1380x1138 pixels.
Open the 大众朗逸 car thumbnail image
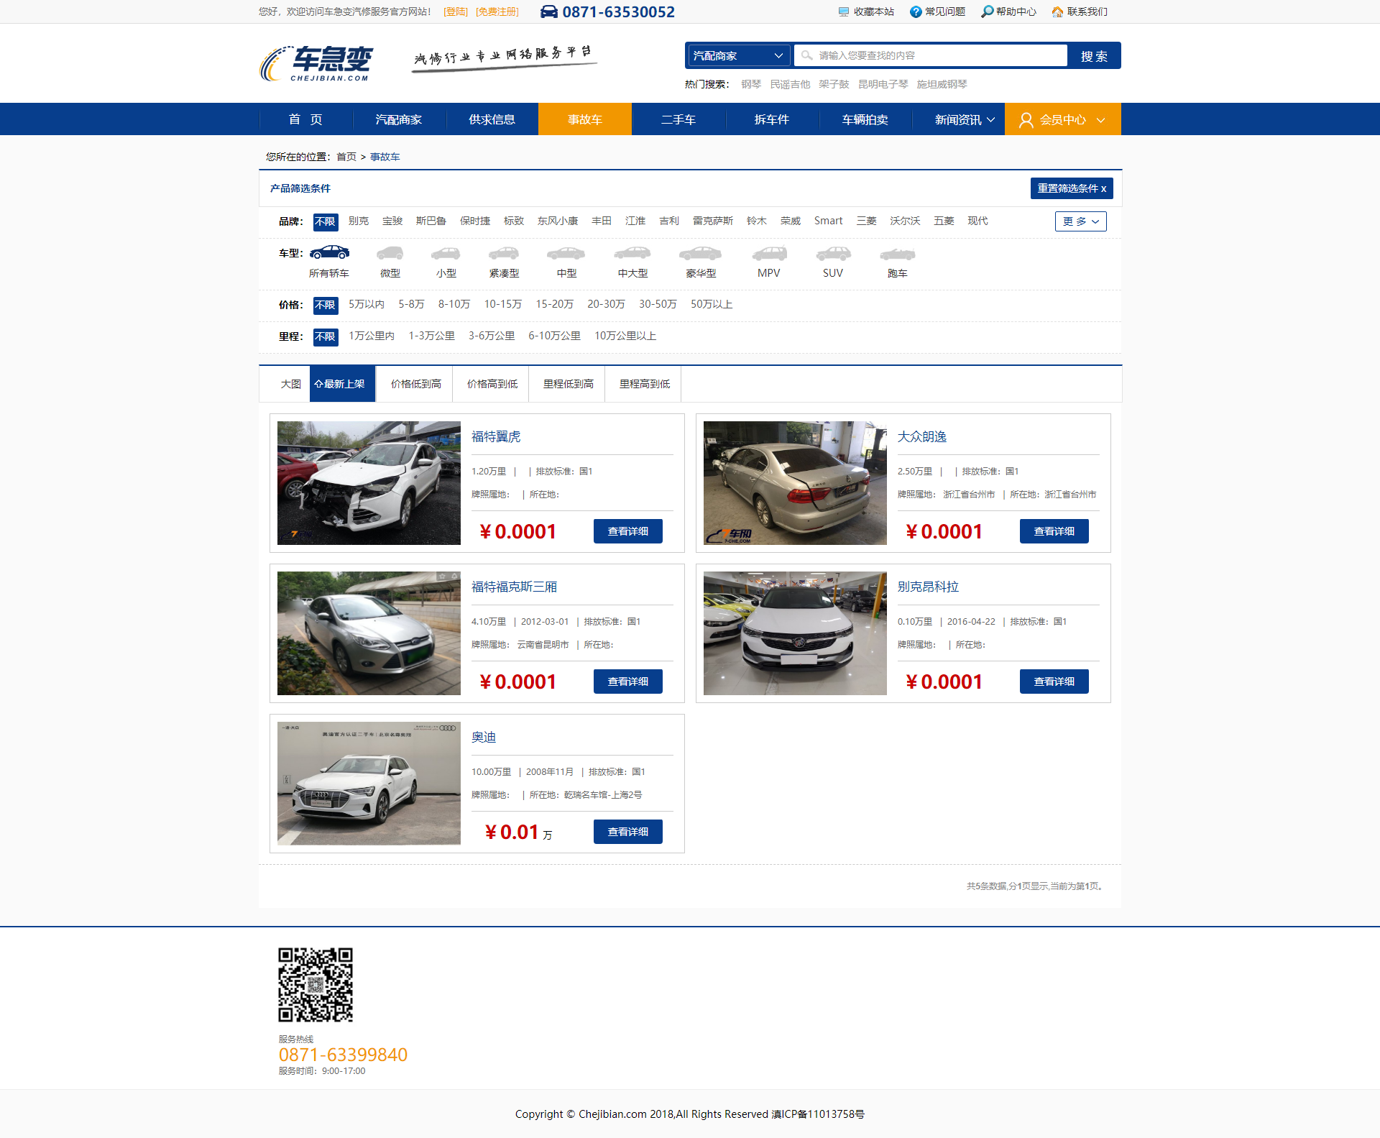(795, 483)
